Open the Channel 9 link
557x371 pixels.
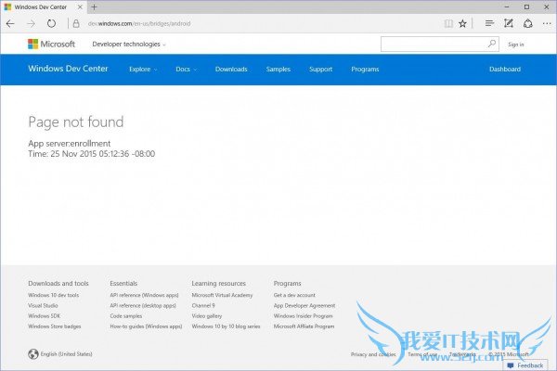[203, 305]
